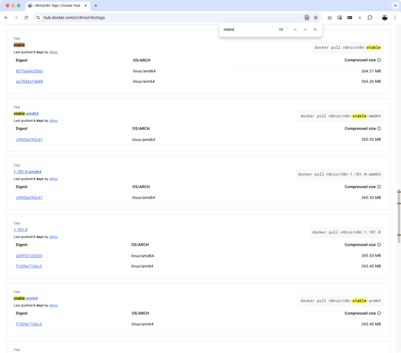View site information icon in address bar
Viewport: 401px width, 353px height.
(x=38, y=18)
